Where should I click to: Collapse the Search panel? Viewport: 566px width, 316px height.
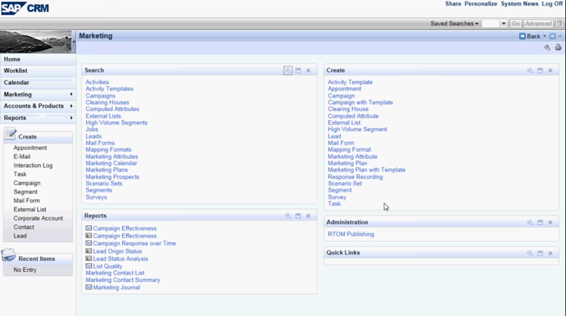point(298,70)
